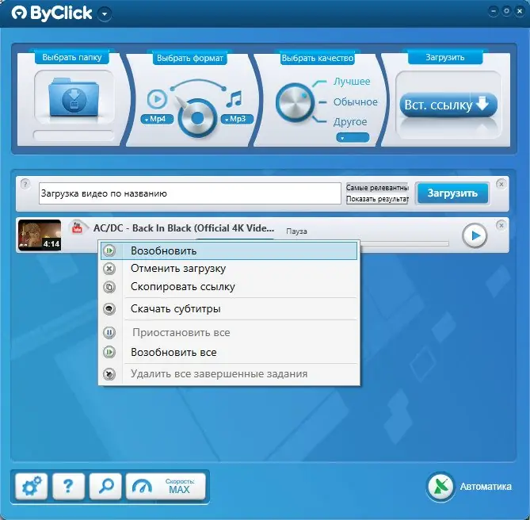This screenshot has height=520, width=530.
Task: Click the Вст. ссылку paste link button
Action: [x=448, y=105]
